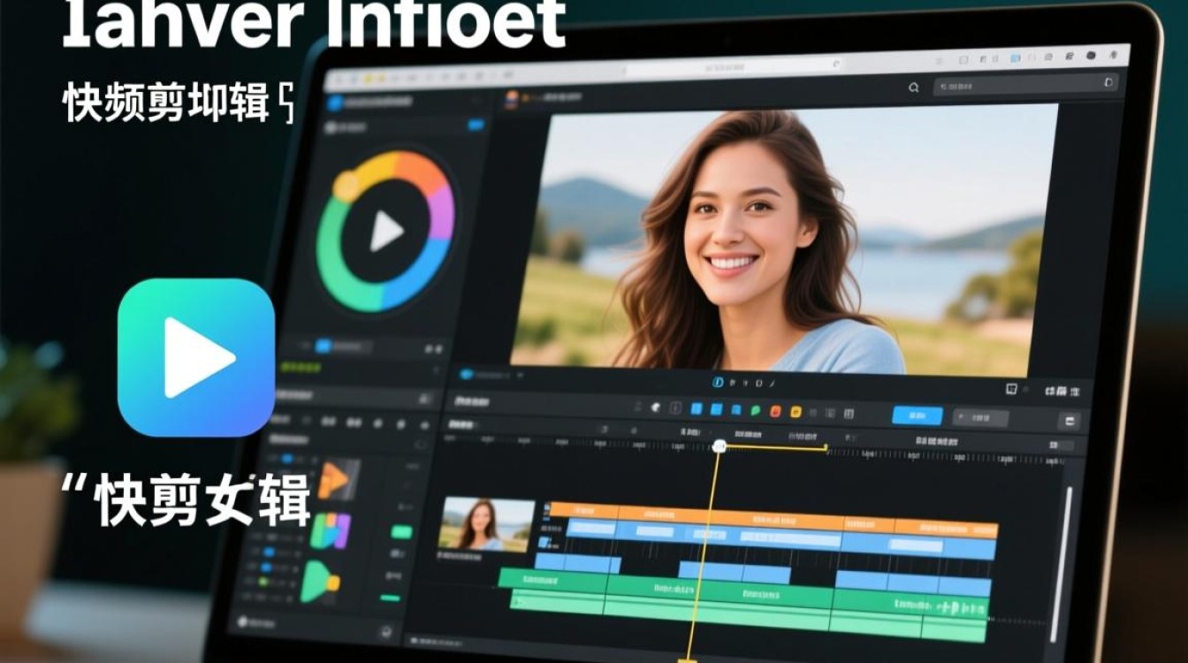Click the video preview of the smiling woman
Screen dimensions: 1188x663
click(784, 239)
